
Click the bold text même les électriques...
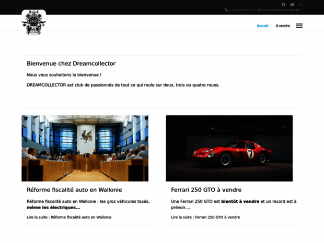53,208
